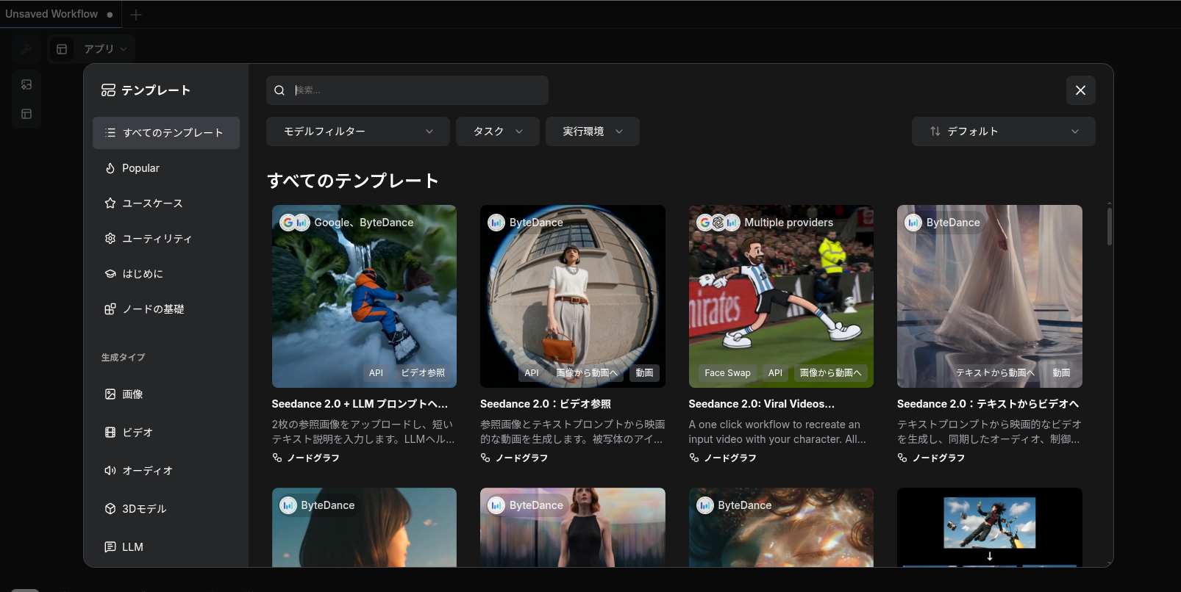
Task: Add a new workflow tab
Action: (136, 15)
